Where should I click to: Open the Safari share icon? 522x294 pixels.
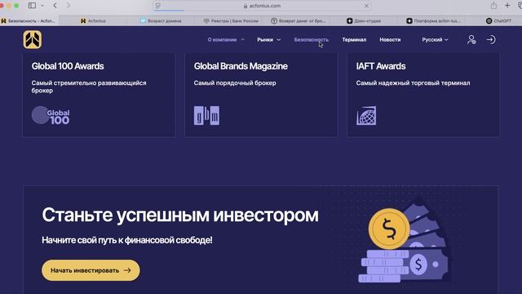coord(493,6)
